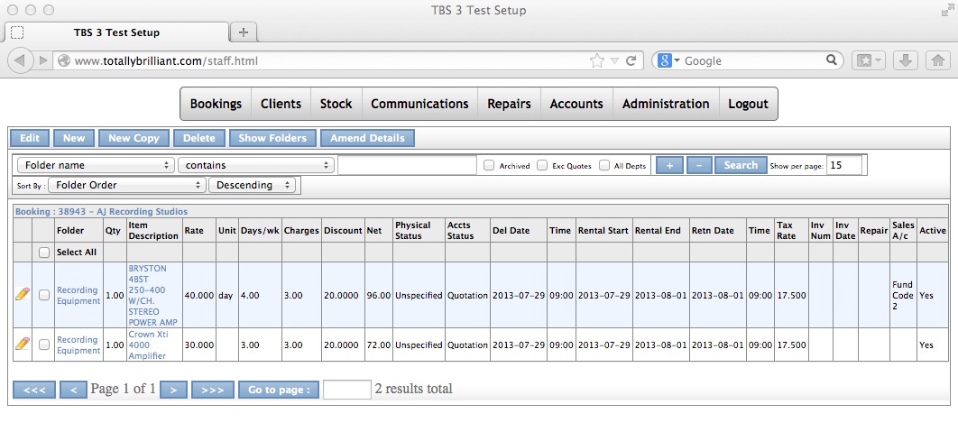Open the downloads arrow icon in browser toolbar
Image resolution: width=958 pixels, height=432 pixels.
coord(906,60)
